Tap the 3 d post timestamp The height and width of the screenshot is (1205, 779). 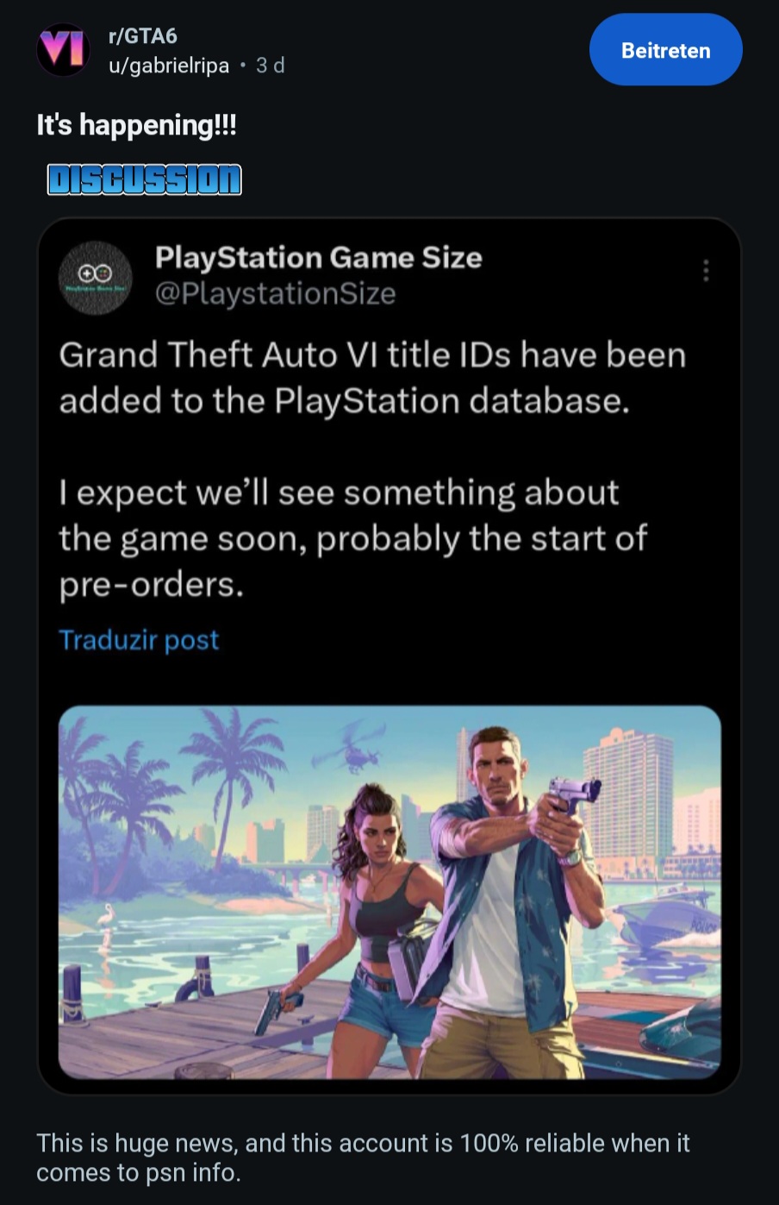coord(271,66)
